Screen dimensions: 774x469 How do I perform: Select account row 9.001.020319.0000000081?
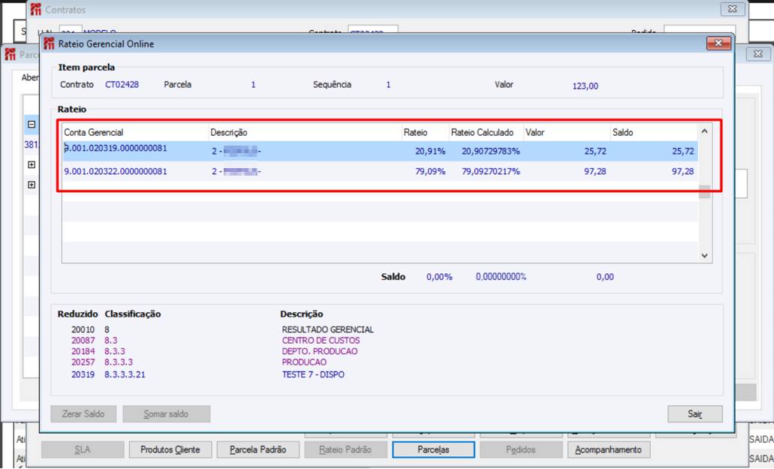pos(116,149)
